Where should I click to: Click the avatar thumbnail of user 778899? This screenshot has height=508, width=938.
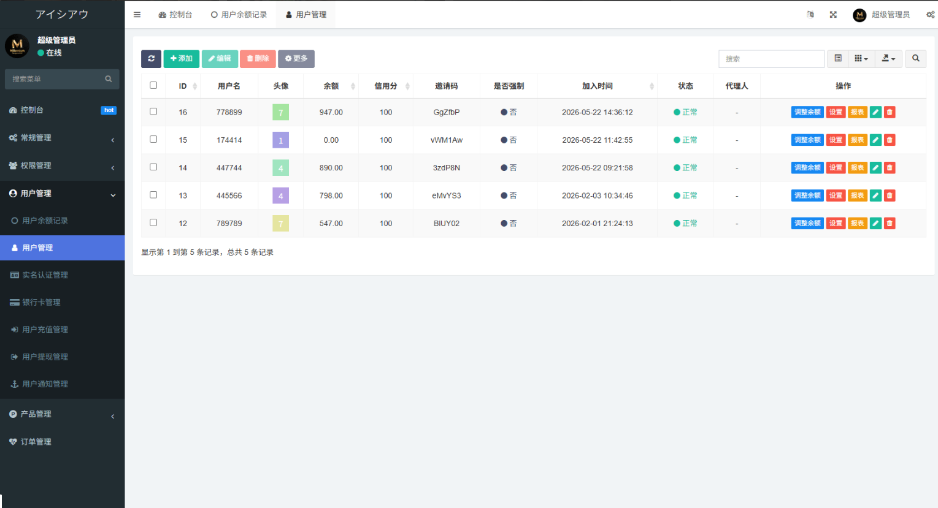tap(280, 112)
